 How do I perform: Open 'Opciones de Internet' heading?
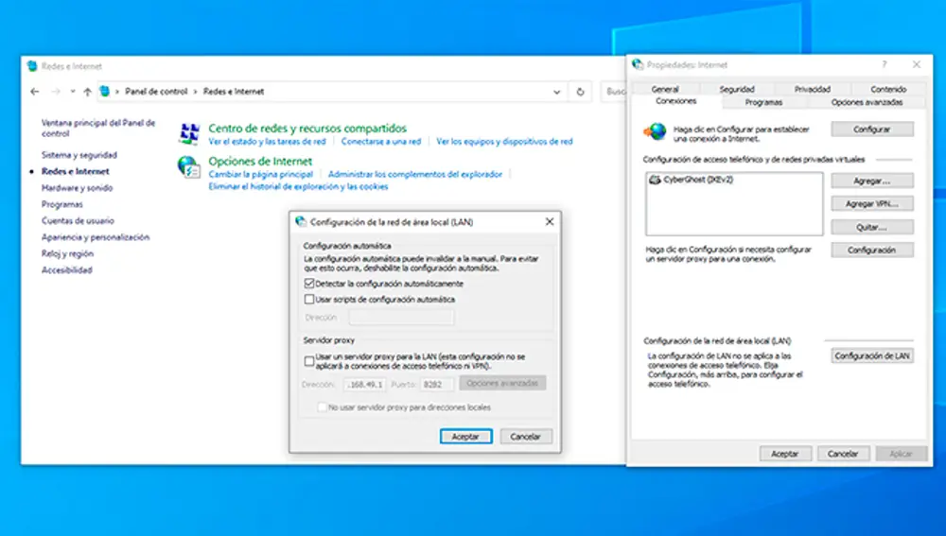click(260, 161)
